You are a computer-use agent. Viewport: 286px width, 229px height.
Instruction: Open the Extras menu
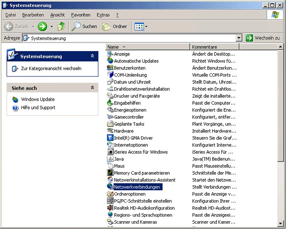click(103, 15)
